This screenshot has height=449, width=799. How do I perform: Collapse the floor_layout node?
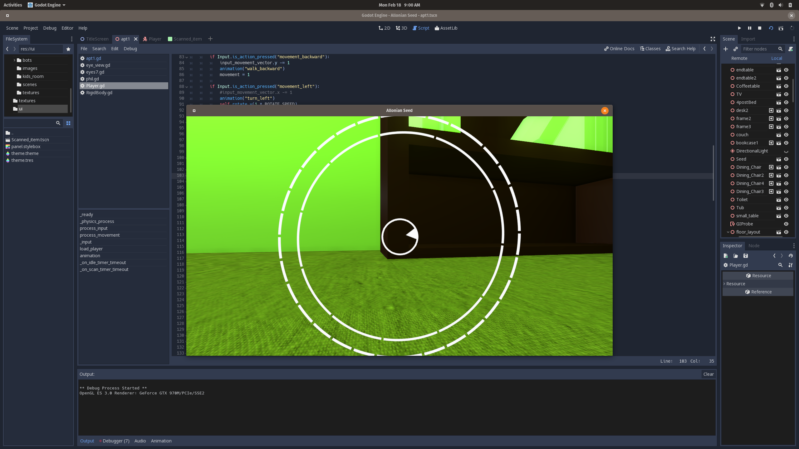click(x=728, y=232)
